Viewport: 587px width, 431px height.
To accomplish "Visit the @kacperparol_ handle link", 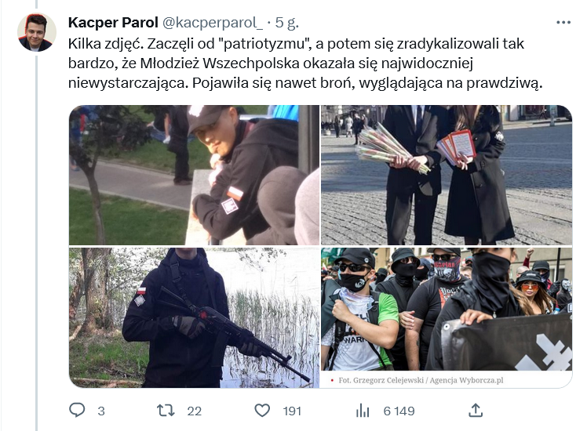I will click(x=213, y=23).
